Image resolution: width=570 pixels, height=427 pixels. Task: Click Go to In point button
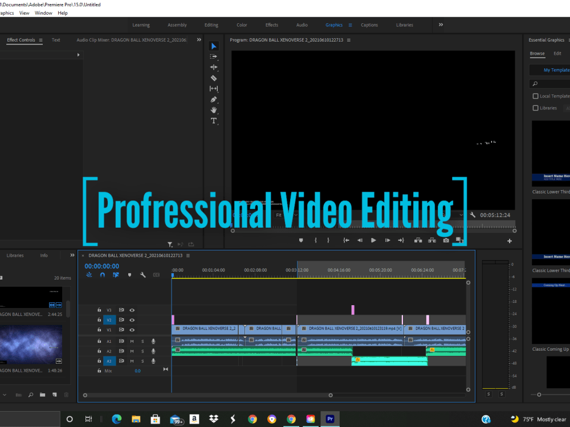(x=346, y=240)
